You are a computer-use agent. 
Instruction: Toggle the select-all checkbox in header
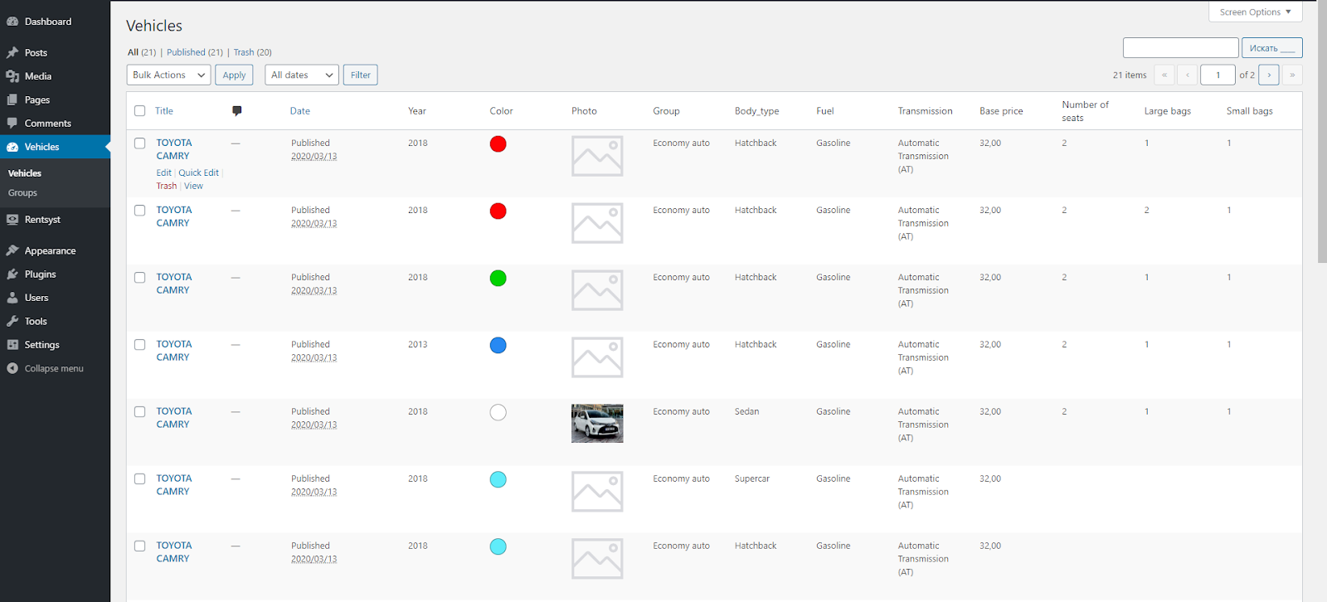140,111
